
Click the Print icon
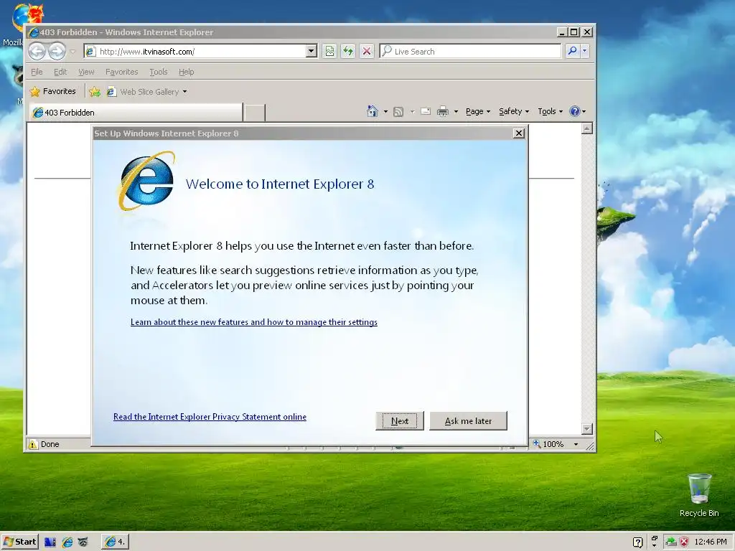(x=442, y=111)
